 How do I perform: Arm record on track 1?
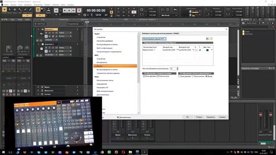[x=53, y=33]
